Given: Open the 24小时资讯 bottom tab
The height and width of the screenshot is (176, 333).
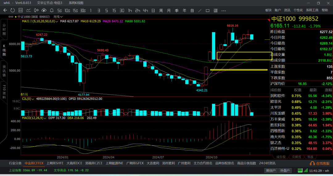Looking at the screenshot, I should coord(267,163).
